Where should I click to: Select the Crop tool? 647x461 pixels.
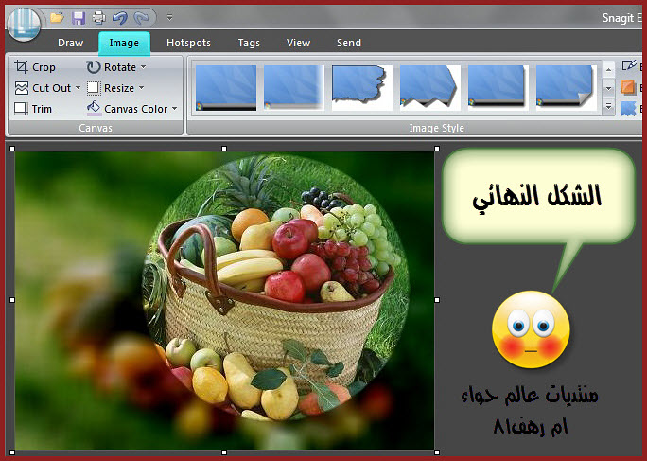point(36,67)
